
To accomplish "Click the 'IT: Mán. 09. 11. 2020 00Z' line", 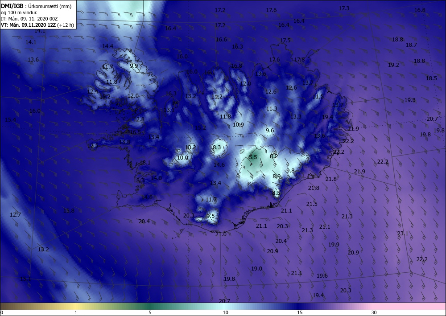I will [29, 19].
